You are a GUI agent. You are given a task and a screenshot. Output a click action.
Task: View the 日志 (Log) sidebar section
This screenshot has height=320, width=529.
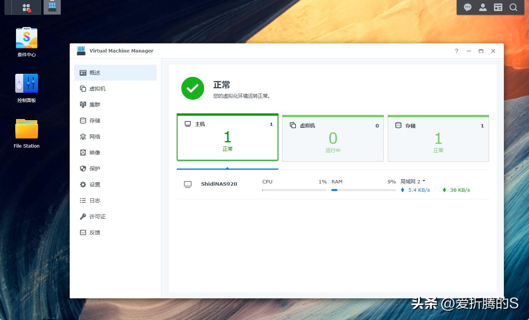pos(94,200)
